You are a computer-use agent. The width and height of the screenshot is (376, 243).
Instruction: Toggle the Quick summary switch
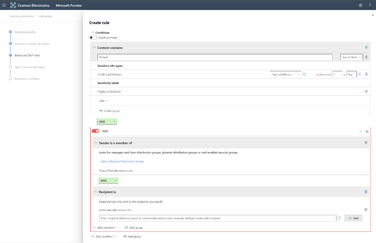(93, 37)
